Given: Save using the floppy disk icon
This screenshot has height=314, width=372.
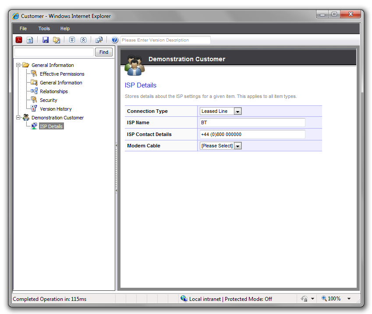Looking at the screenshot, I should coord(45,40).
